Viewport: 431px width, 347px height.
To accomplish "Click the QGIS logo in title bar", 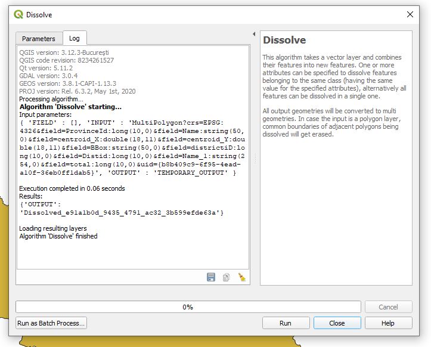I will tap(18, 14).
